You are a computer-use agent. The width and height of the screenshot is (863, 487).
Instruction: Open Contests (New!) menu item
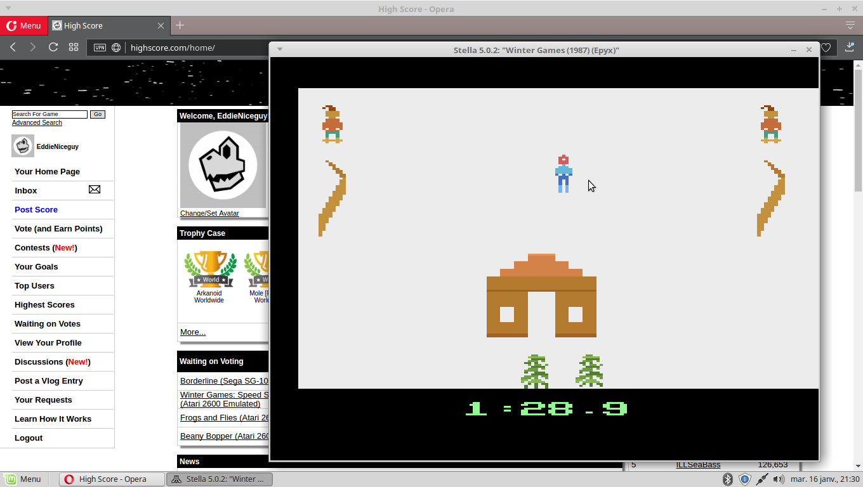click(46, 247)
